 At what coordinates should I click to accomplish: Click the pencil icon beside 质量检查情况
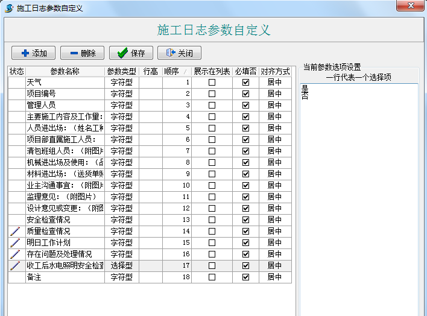[x=16, y=231]
